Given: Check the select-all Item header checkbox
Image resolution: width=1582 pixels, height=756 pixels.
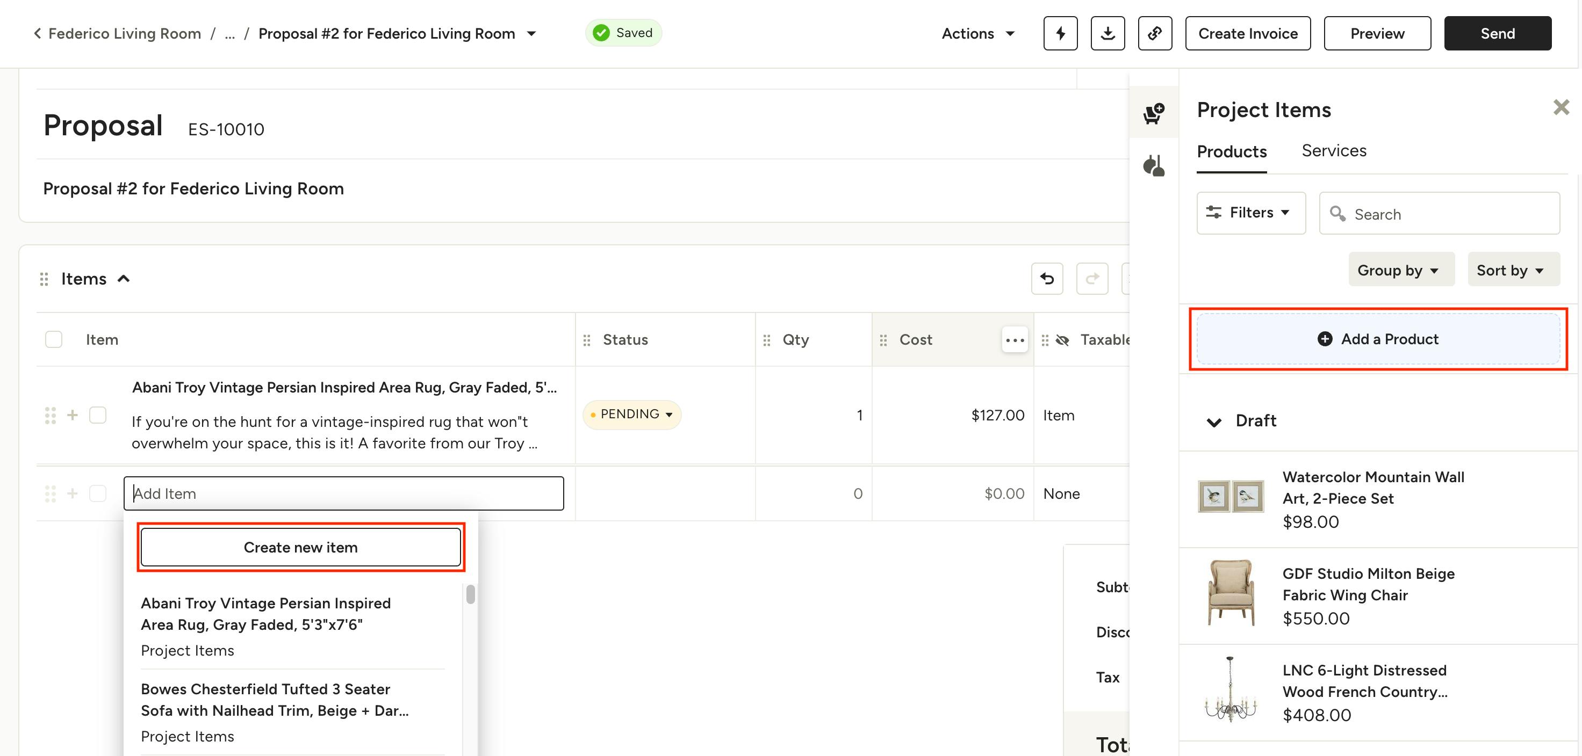Looking at the screenshot, I should [53, 339].
